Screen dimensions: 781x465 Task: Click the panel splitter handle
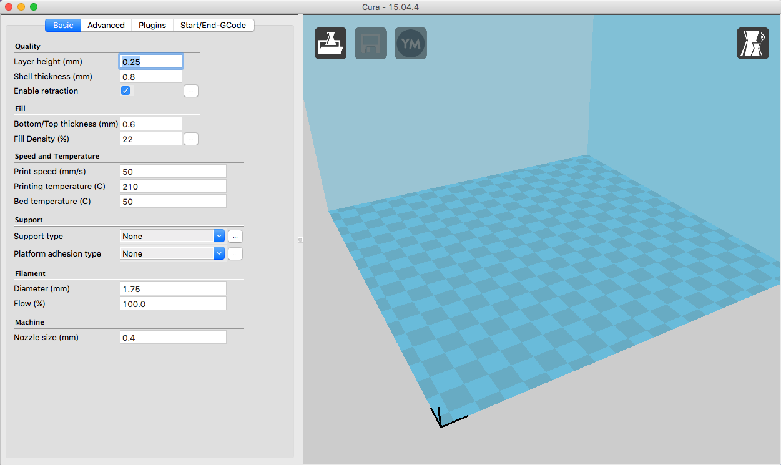point(300,240)
